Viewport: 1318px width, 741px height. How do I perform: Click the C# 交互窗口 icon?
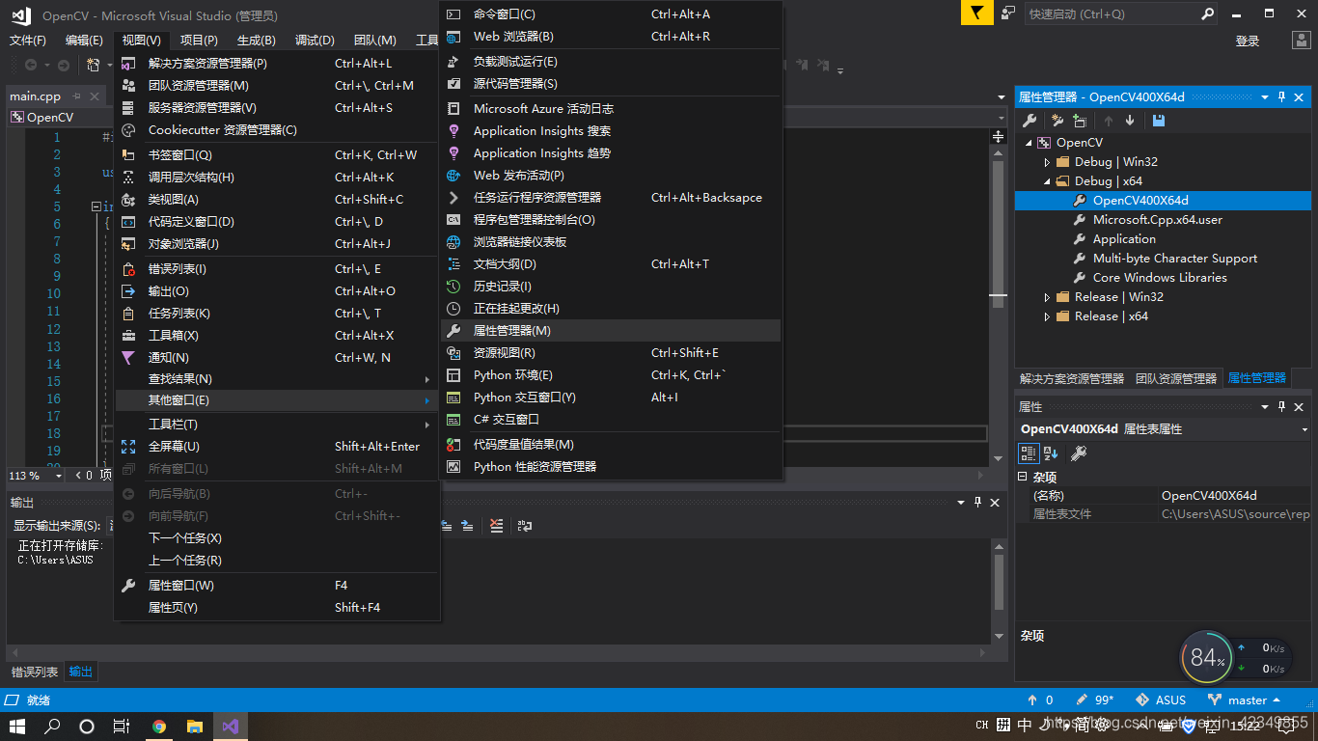point(453,419)
